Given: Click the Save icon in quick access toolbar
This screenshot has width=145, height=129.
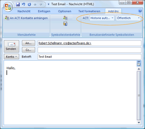Looking at the screenshot, I should point(18,4).
